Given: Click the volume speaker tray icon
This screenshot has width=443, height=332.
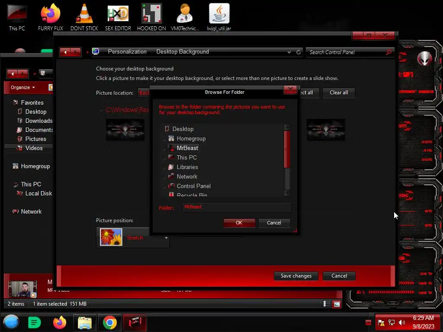Looking at the screenshot, I should 402,322.
